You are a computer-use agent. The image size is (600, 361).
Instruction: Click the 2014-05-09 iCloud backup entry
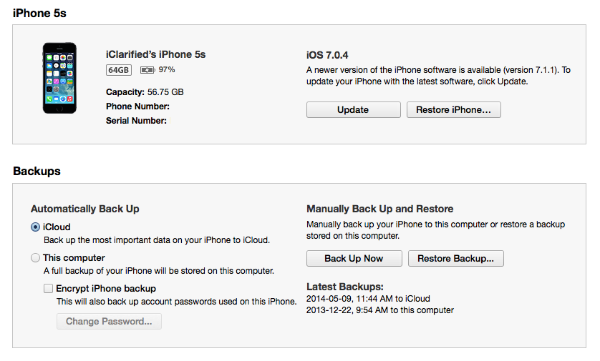pyautogui.click(x=368, y=299)
